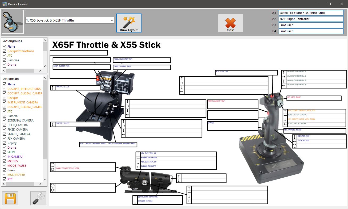Toggle the SMART_CAMERA actionmap checkbox
Screen dimensions: 348x209
click(x=5, y=134)
